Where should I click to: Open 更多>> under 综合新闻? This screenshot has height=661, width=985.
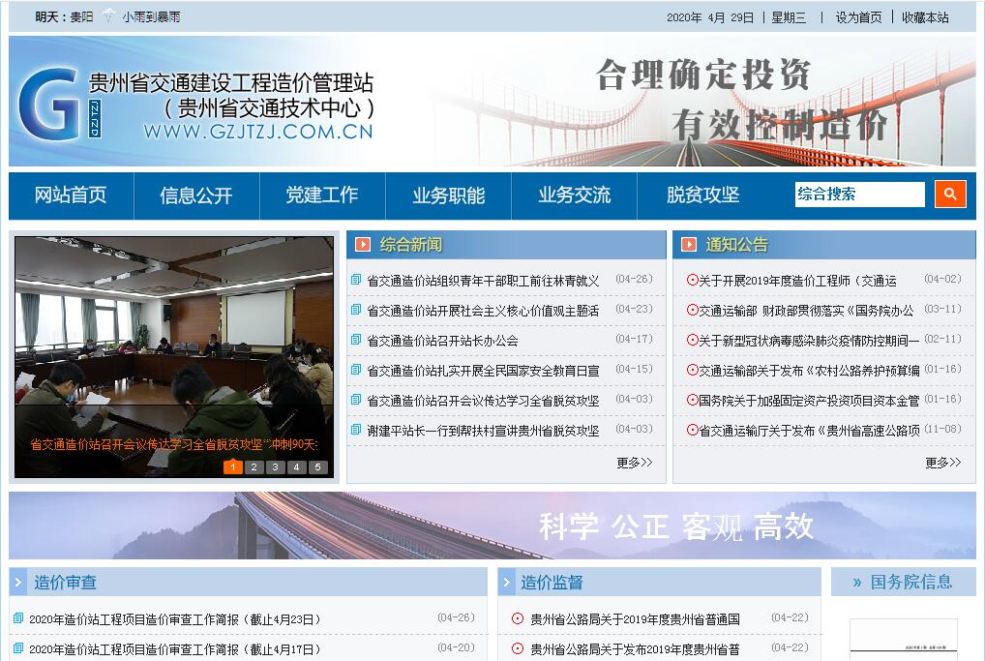click(x=635, y=463)
